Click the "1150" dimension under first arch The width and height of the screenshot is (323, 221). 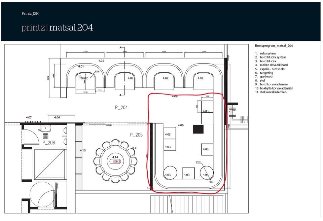click(85, 92)
